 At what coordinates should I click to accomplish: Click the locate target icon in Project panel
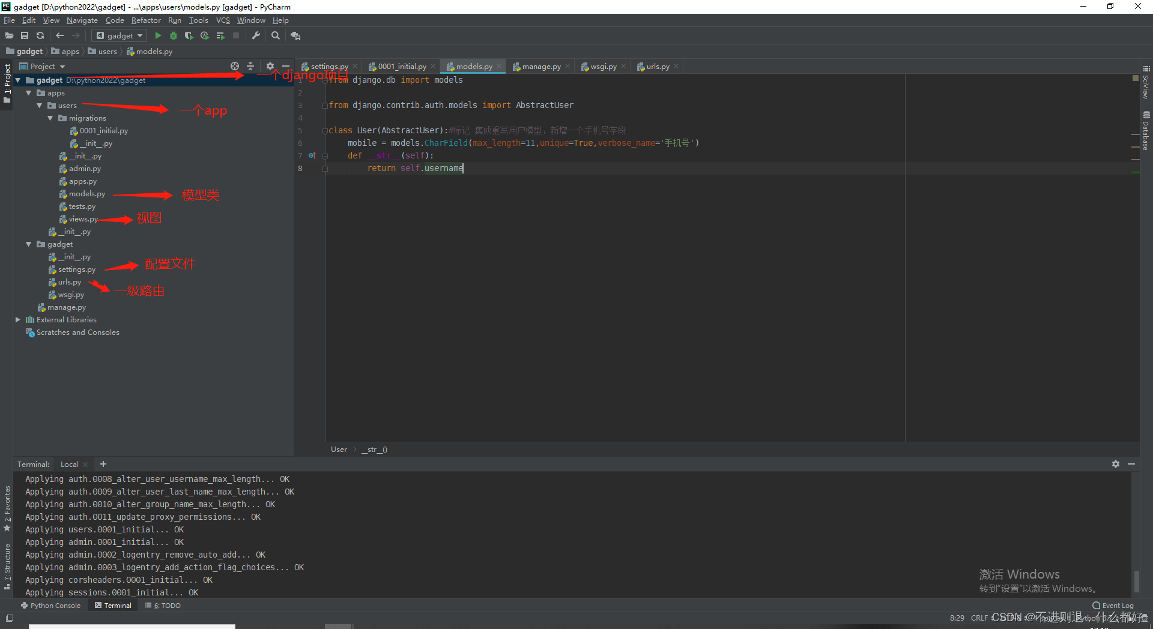(x=235, y=66)
